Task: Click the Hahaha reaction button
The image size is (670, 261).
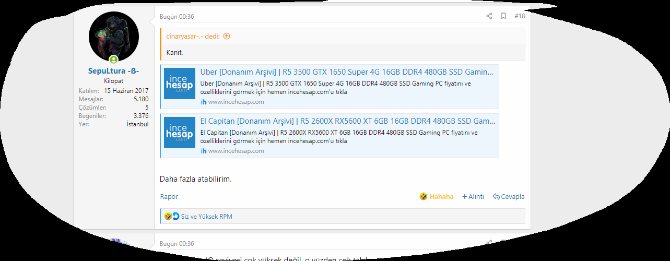Action: tap(437, 197)
